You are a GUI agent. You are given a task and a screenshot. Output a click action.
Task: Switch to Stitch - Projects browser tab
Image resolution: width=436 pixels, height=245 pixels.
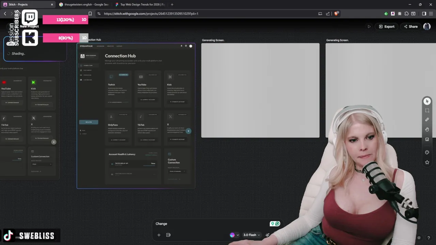coord(27,4)
